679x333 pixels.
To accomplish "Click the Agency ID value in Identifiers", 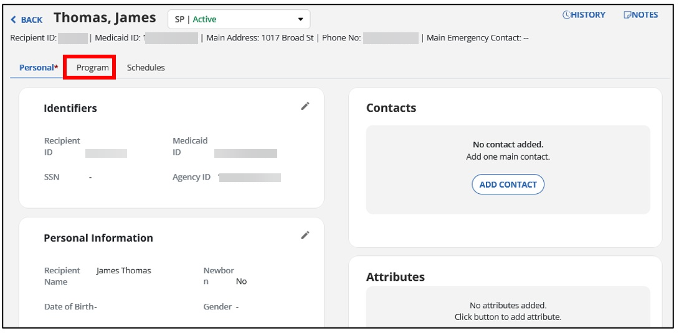I will [x=249, y=178].
